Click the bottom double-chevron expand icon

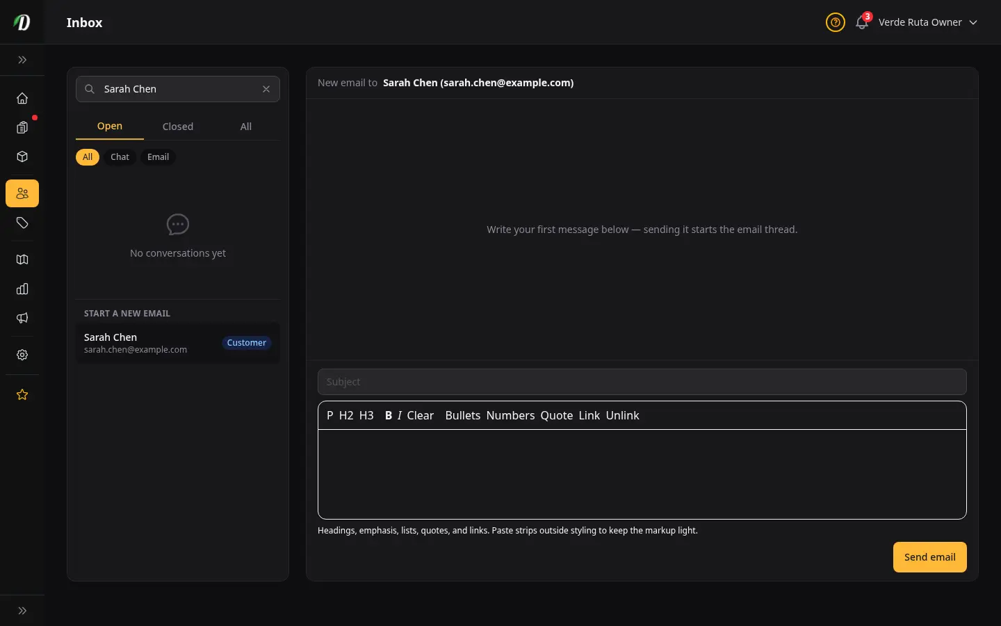click(22, 611)
